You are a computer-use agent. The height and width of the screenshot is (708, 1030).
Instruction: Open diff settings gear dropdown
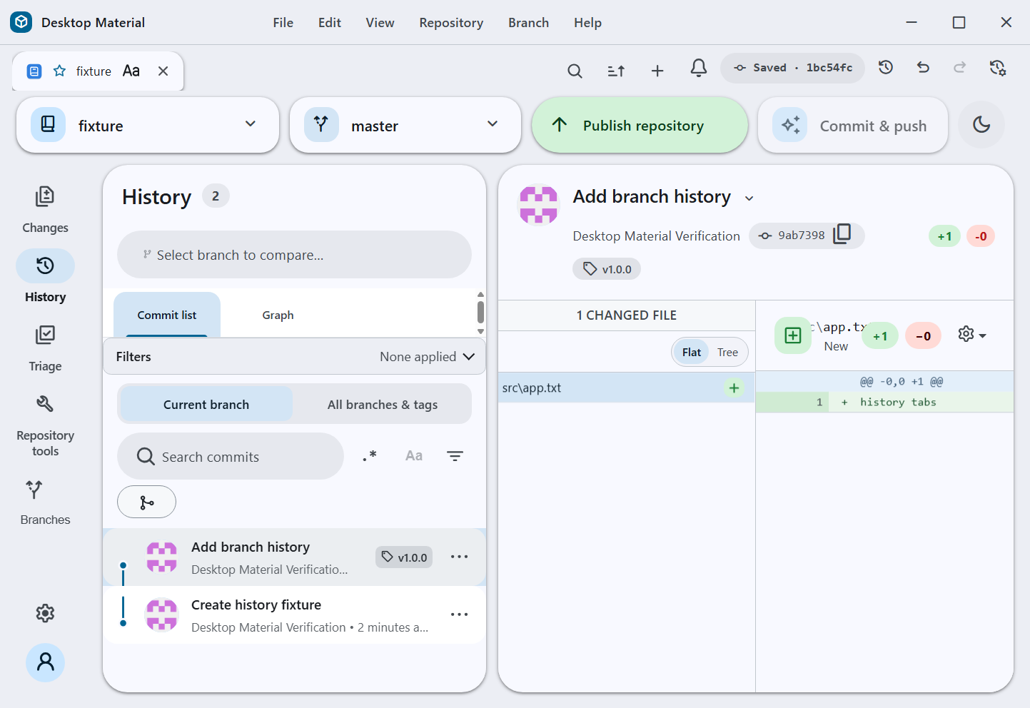click(972, 335)
